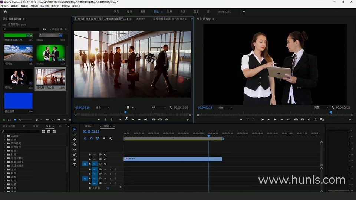Select the Track Select Forward tool
Viewport: 356px width, 200px height.
coord(75,134)
